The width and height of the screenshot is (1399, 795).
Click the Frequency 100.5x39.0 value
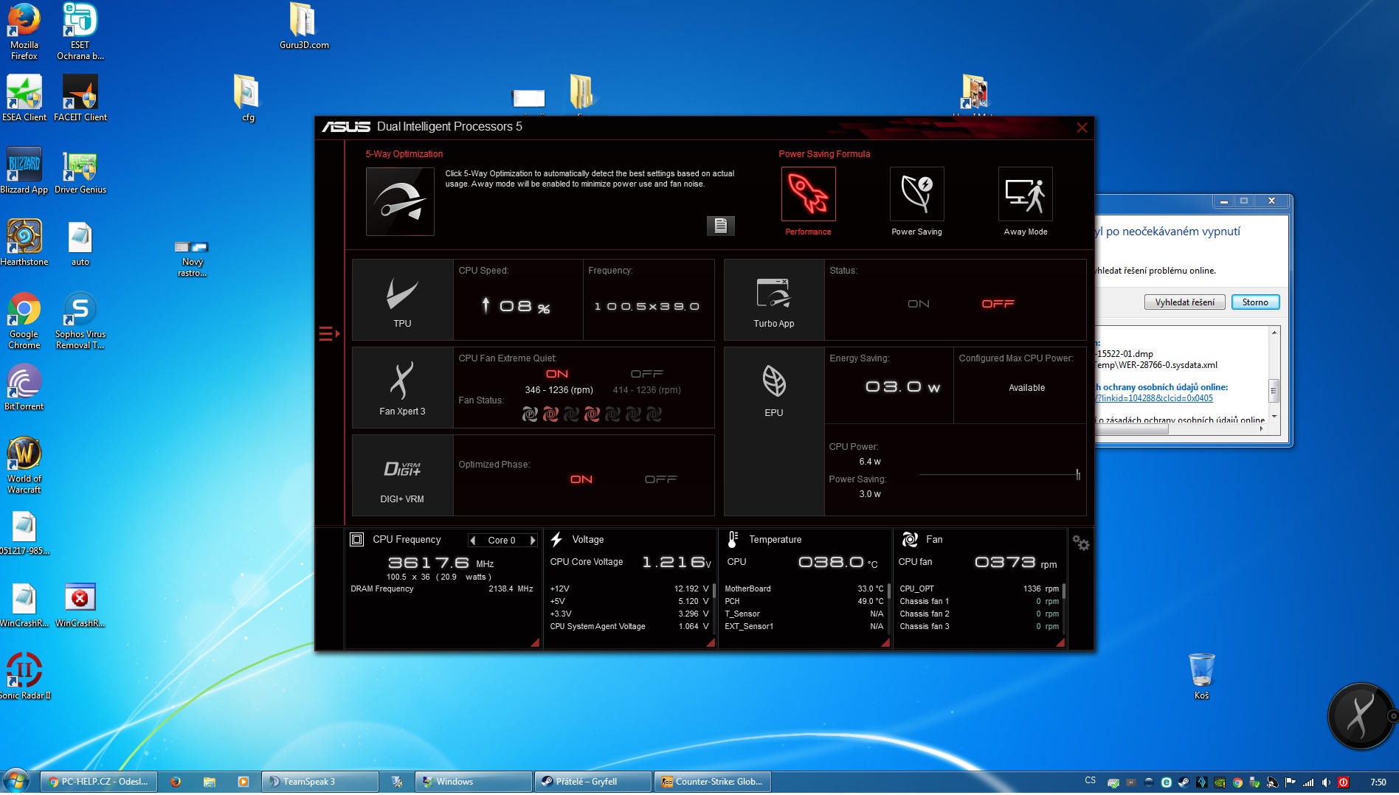pyautogui.click(x=647, y=307)
